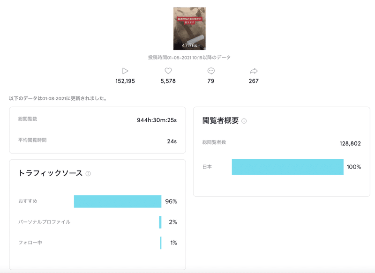This screenshot has width=375, height=273.
Task: Click the パーソナルプロファイル bar
Action: [x=160, y=222]
